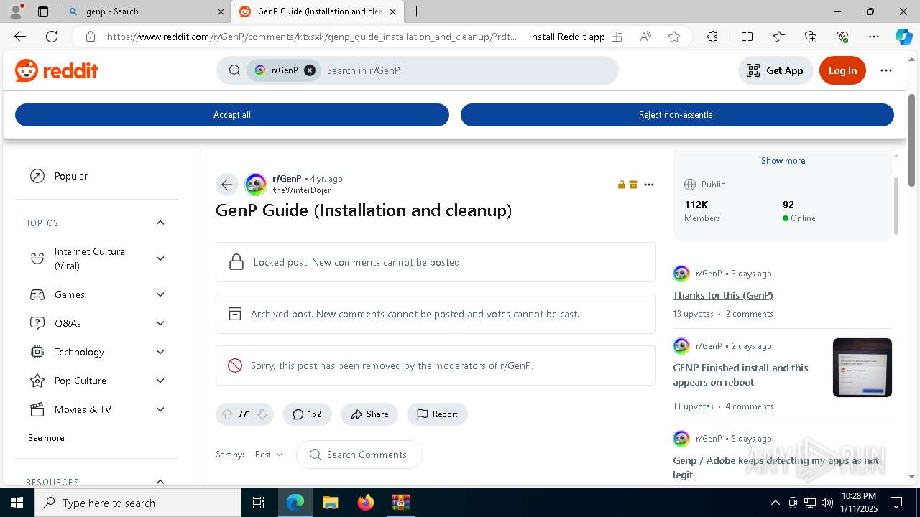This screenshot has height=517, width=920.
Task: Open Split screen view
Action: click(x=747, y=37)
